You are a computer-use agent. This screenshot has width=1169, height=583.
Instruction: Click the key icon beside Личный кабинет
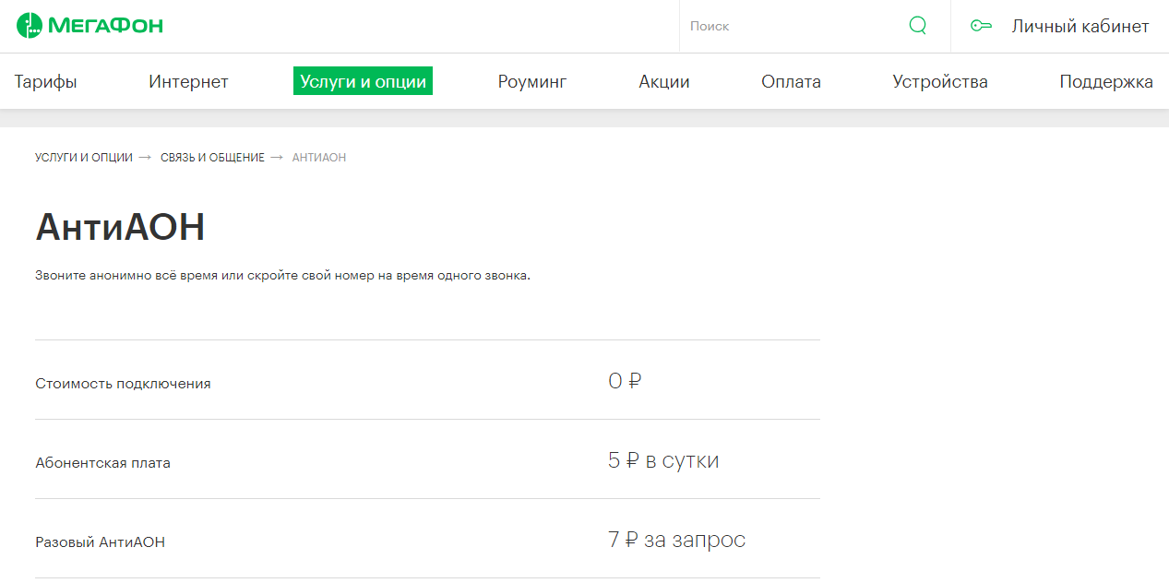click(981, 26)
